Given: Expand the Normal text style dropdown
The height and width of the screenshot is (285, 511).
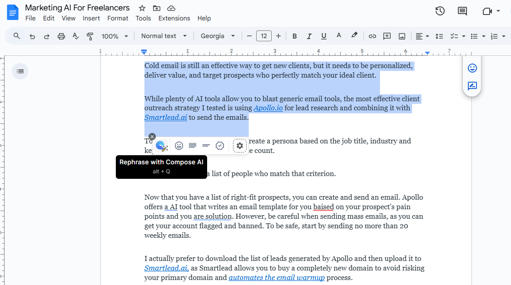Looking at the screenshot, I should click(x=164, y=36).
